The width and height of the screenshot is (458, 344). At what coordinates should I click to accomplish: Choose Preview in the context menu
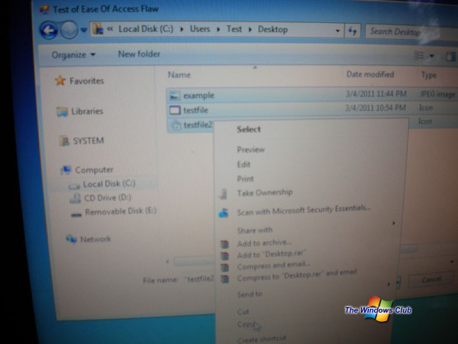point(250,150)
